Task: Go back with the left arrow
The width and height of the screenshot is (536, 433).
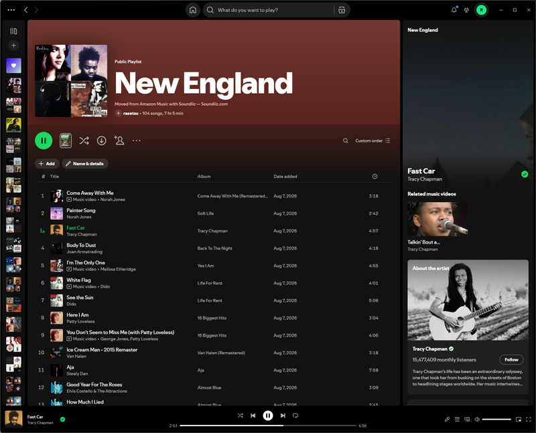Action: pos(26,10)
